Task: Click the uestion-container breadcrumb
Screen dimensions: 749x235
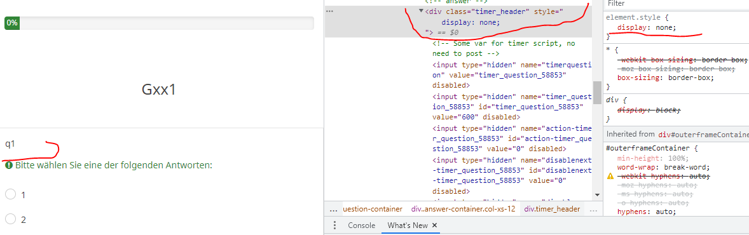Action: [x=373, y=209]
